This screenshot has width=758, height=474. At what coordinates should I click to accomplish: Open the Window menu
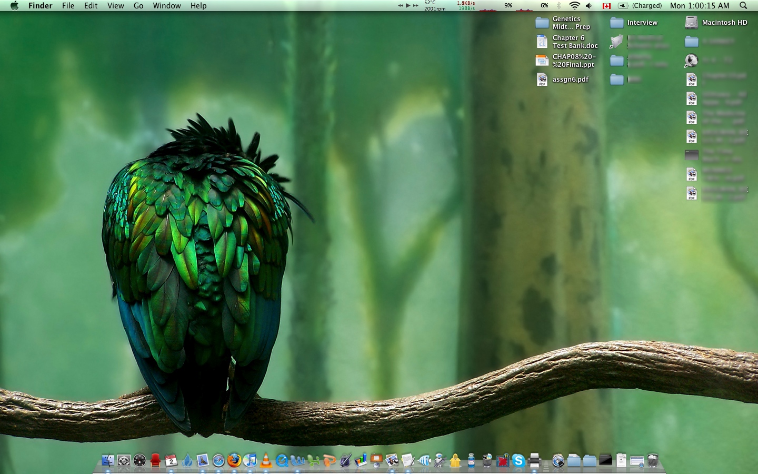pyautogui.click(x=166, y=5)
